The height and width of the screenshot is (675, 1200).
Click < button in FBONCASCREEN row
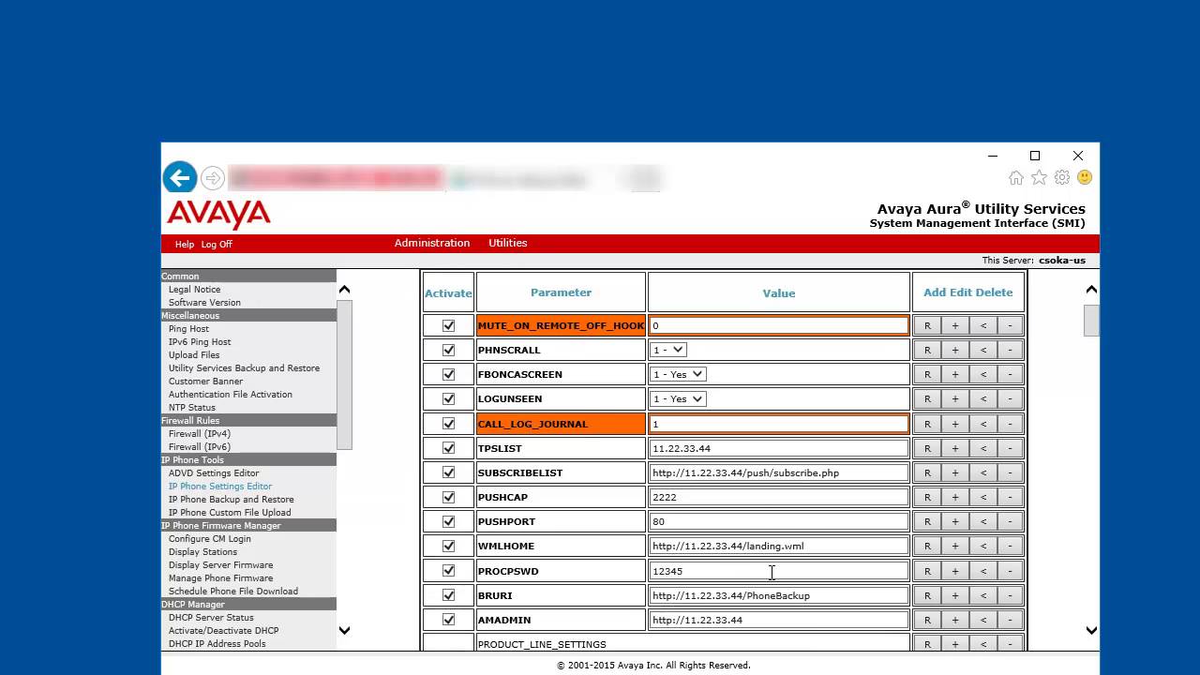pos(983,374)
